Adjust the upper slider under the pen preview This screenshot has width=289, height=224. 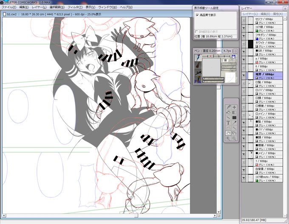tap(213, 79)
